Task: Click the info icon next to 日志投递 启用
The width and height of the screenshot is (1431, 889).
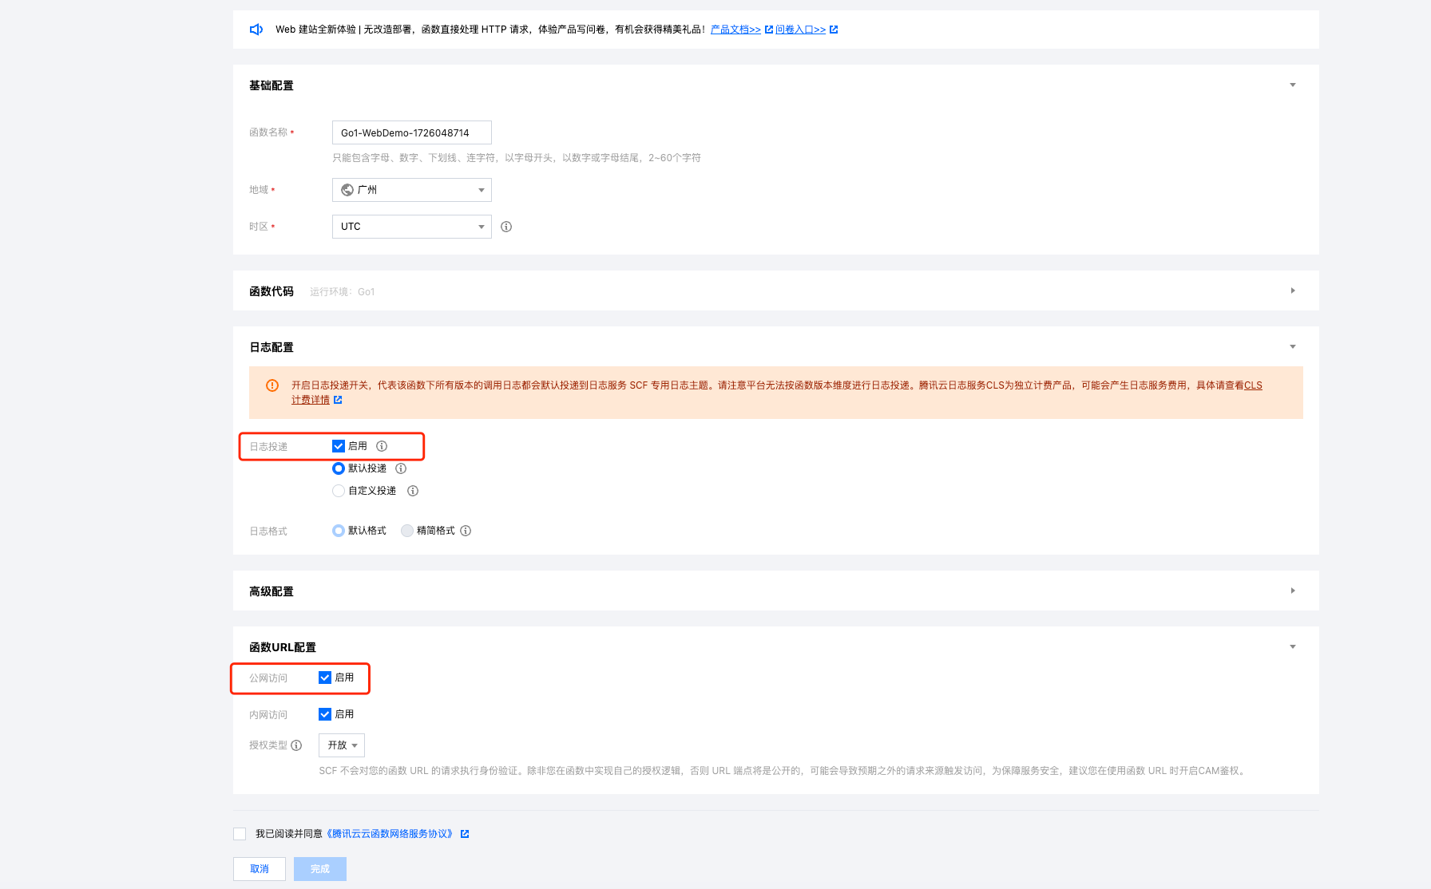Action: point(382,446)
